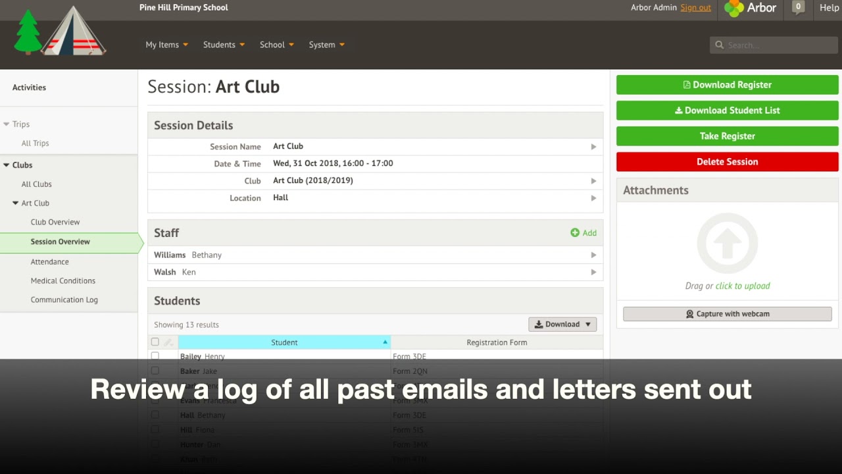842x474 pixels.
Task: Open the notifications badge showing 0
Action: [798, 8]
